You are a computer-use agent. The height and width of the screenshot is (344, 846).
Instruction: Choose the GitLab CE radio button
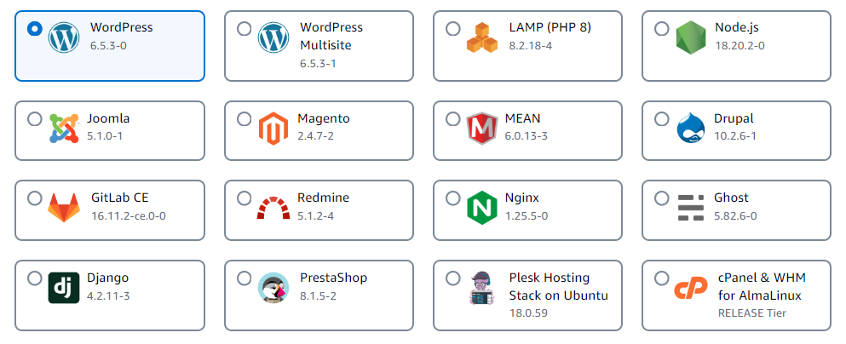[x=35, y=198]
